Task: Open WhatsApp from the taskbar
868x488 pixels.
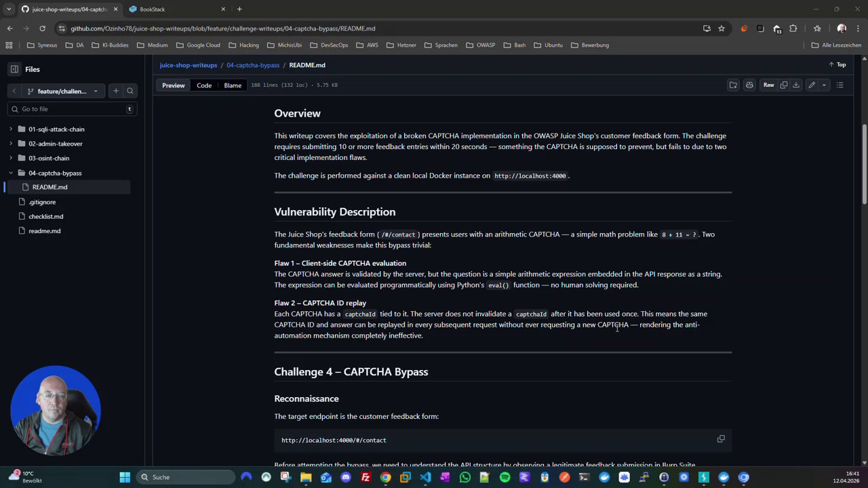Action: (x=465, y=477)
